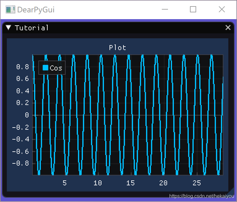
Task: Click the x-axis label 20
Action: click(x=163, y=183)
